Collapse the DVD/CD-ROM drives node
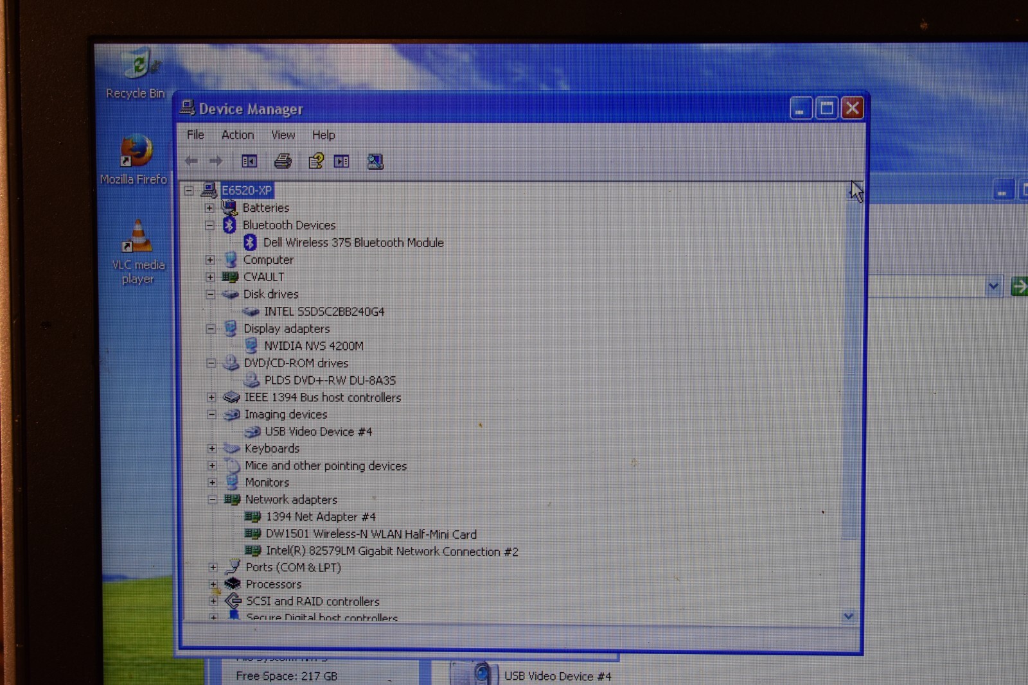The width and height of the screenshot is (1028, 685). pos(211,363)
